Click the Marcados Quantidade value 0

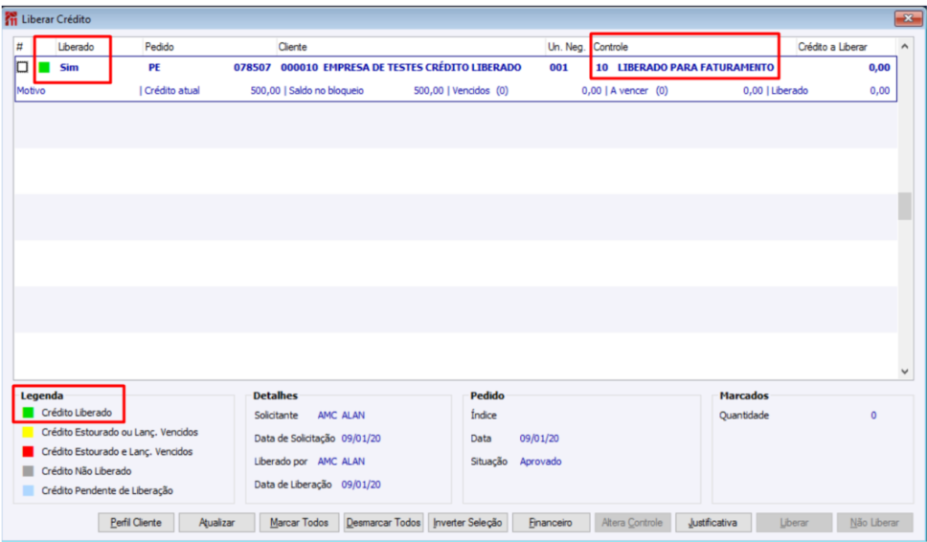pyautogui.click(x=873, y=416)
